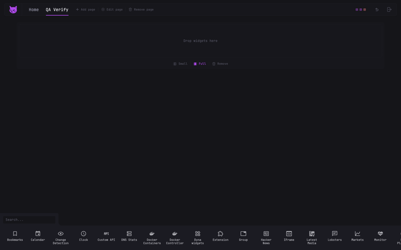Select the Custom API widget
This screenshot has height=250, width=401.
click(106, 236)
